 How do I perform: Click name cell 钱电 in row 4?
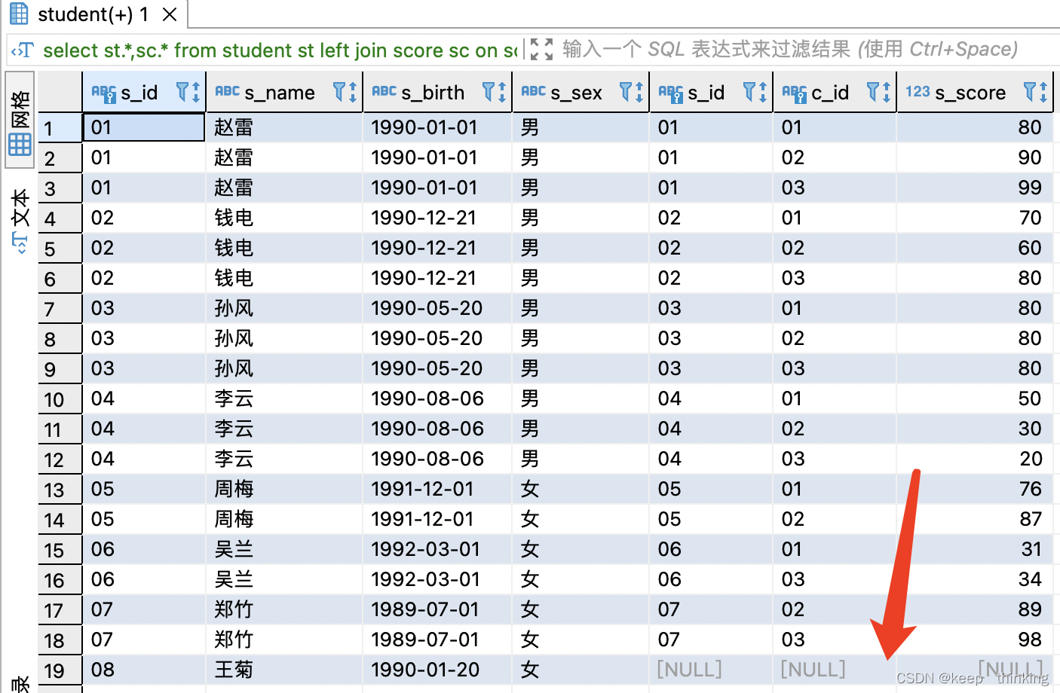click(x=283, y=218)
